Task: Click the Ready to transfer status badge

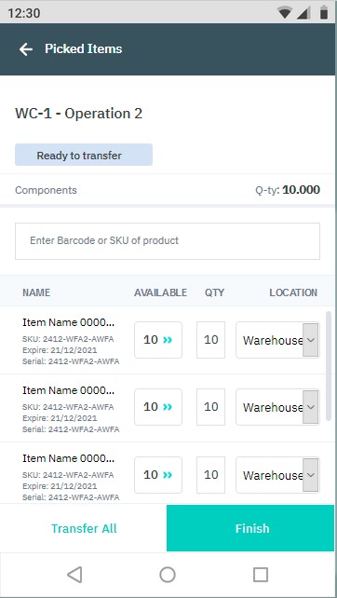Action: [84, 155]
